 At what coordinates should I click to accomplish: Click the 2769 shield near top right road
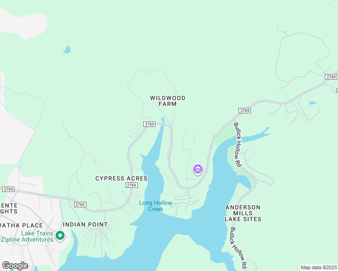tap(331, 77)
